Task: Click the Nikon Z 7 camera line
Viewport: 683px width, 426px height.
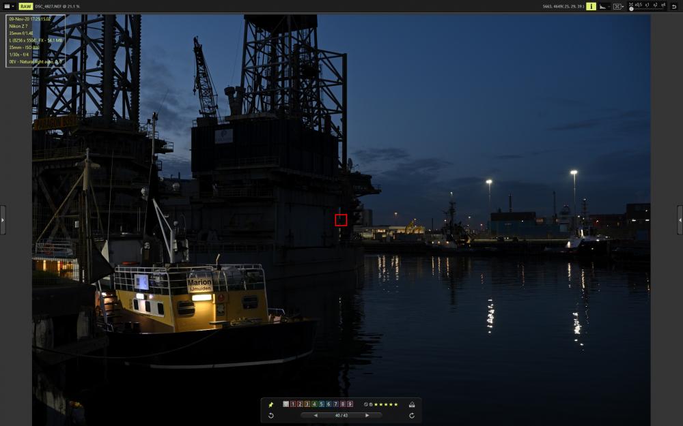Action: [x=18, y=26]
